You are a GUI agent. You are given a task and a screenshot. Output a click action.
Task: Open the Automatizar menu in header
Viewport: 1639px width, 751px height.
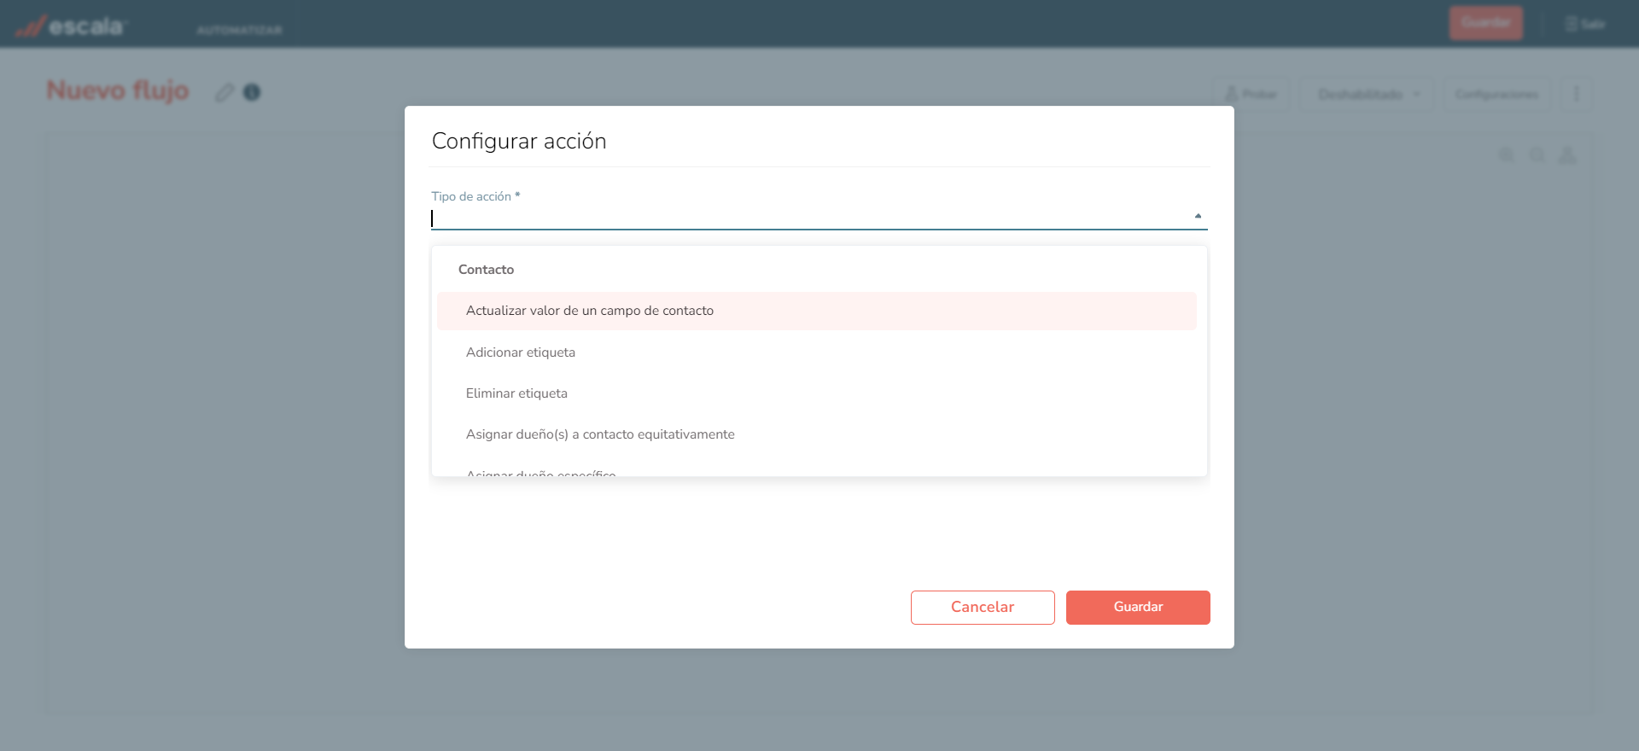click(239, 30)
